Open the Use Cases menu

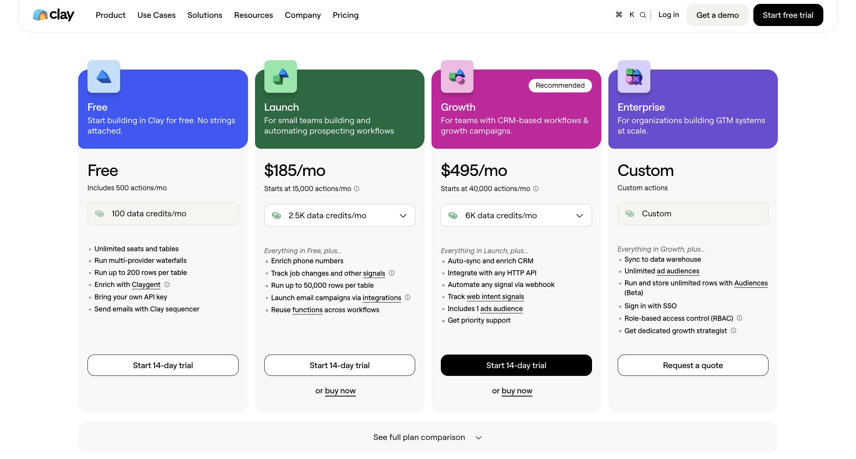(156, 15)
